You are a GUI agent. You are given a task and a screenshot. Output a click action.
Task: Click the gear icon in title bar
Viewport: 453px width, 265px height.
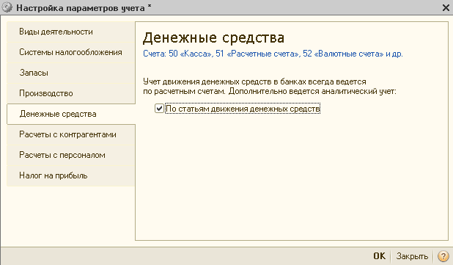(7, 7)
